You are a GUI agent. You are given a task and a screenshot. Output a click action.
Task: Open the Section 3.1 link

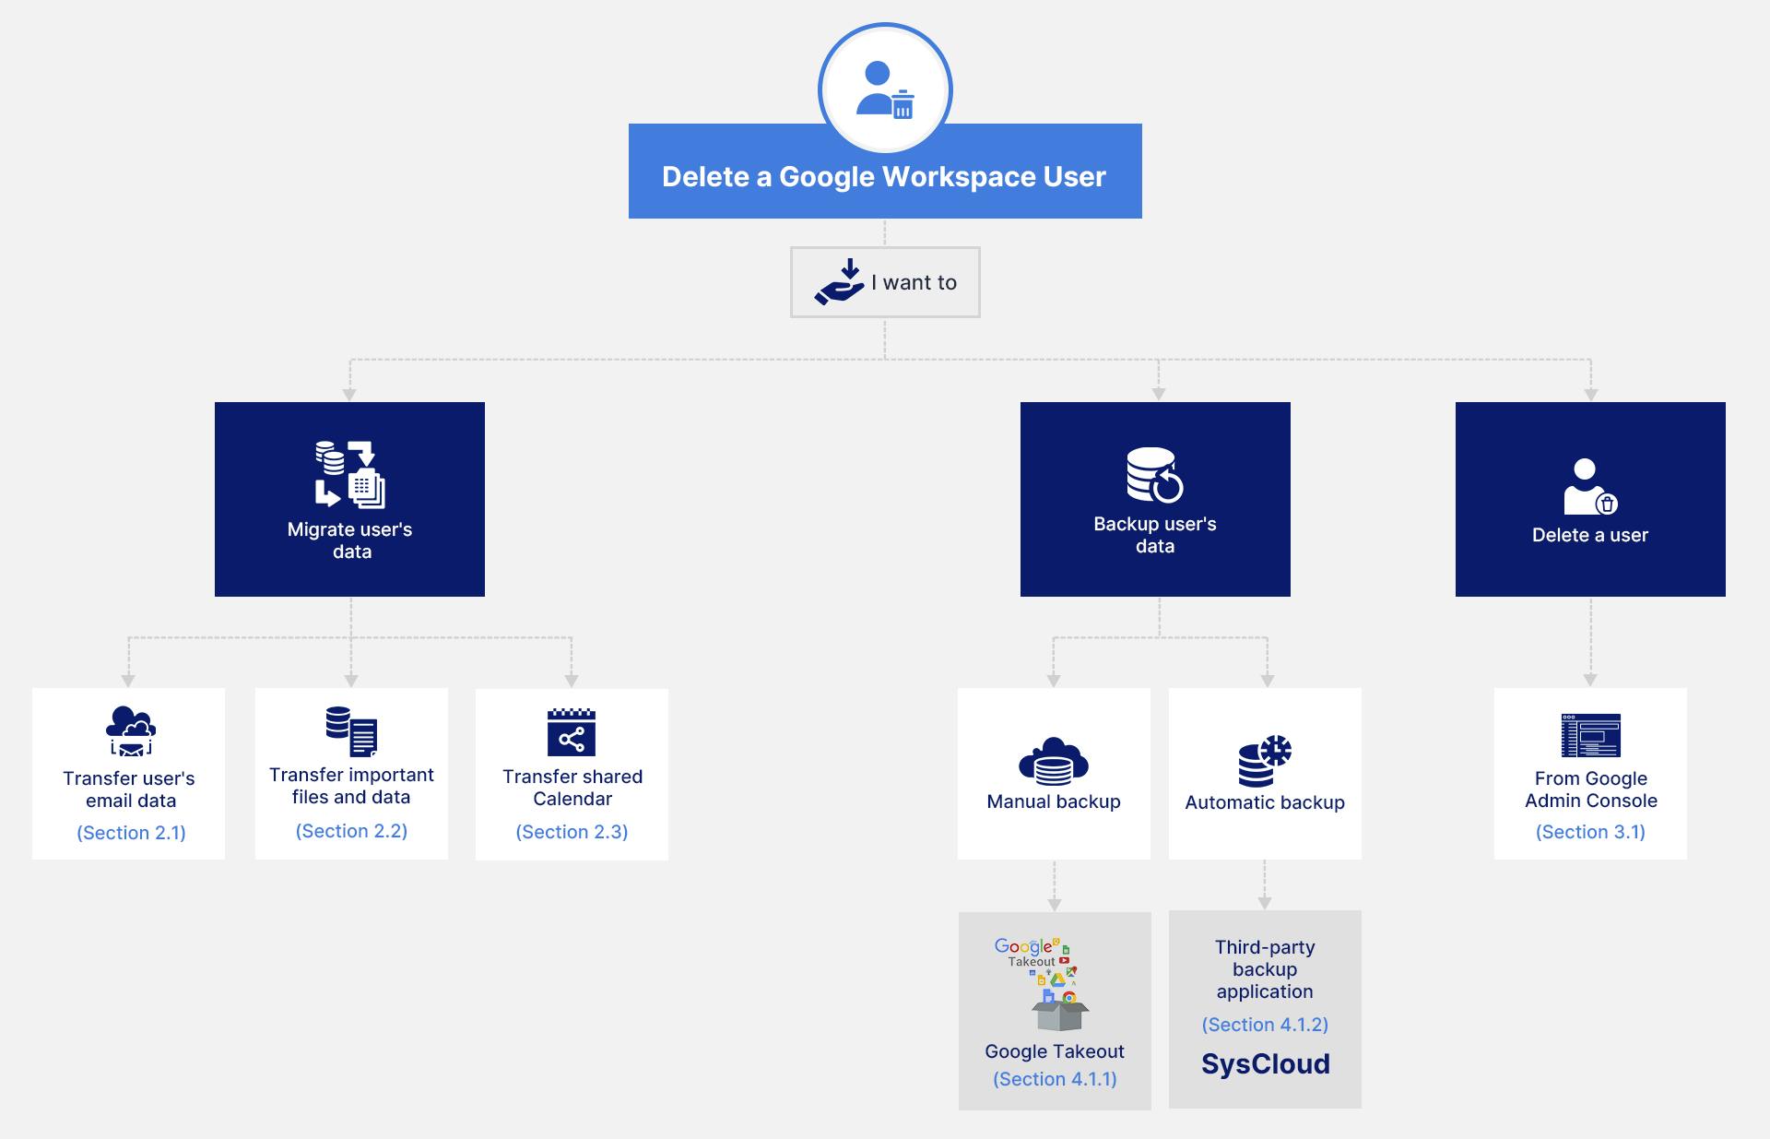[x=1590, y=832]
